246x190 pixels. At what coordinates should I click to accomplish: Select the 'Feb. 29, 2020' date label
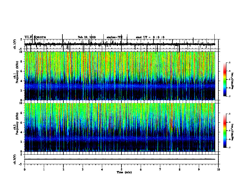(x=87, y=37)
